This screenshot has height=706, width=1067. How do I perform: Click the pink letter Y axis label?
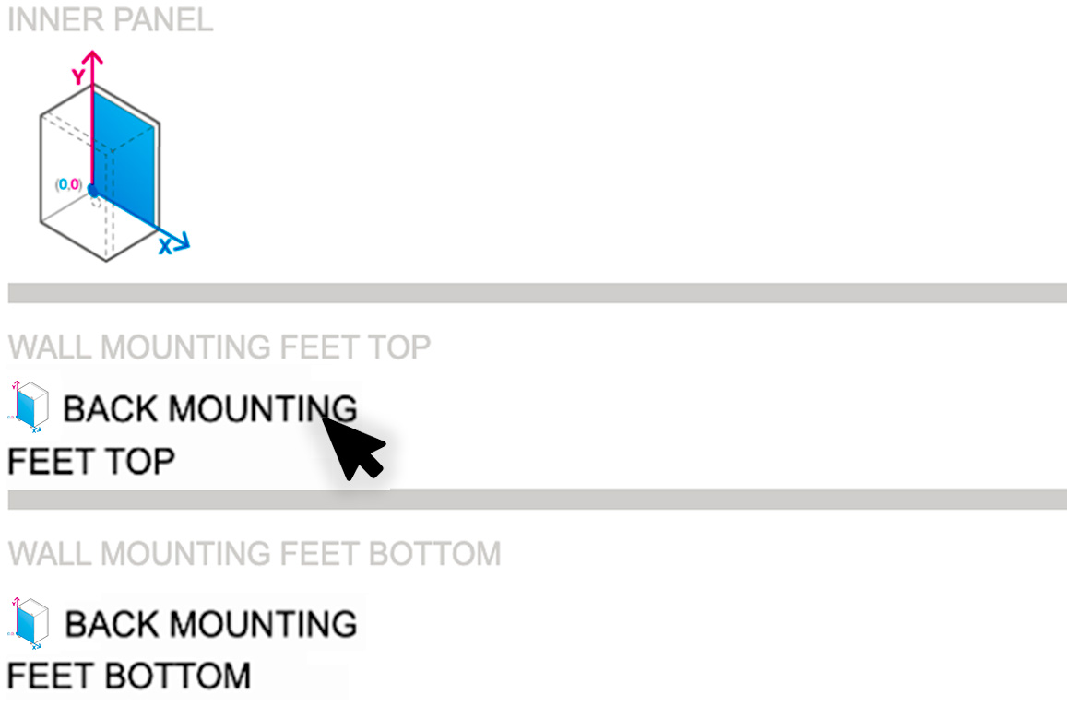pyautogui.click(x=79, y=77)
